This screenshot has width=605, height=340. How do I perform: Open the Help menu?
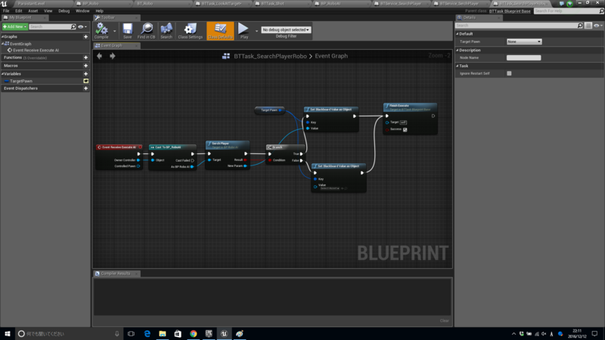(99, 11)
